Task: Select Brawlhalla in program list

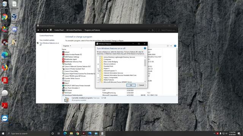Action: (x=68, y=64)
